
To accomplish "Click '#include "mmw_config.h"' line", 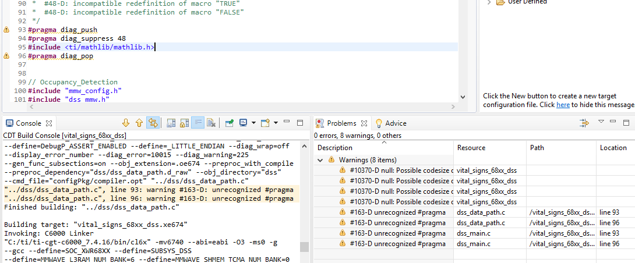I will coord(75,91).
